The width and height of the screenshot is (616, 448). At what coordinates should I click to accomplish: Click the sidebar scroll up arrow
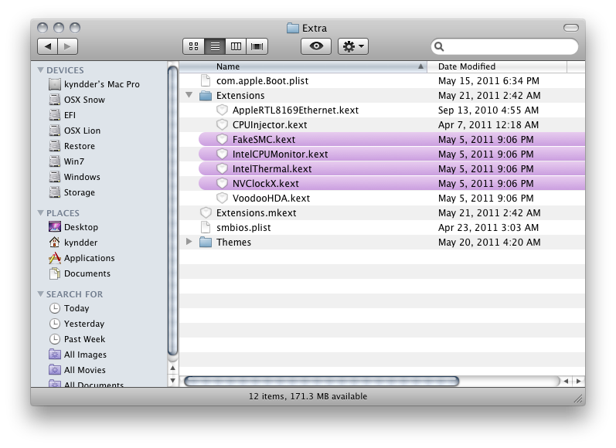click(x=172, y=368)
